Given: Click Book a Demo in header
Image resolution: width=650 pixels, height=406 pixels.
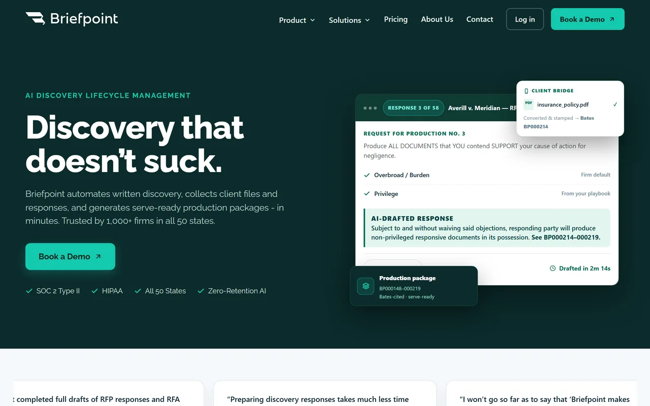Looking at the screenshot, I should pos(588,19).
